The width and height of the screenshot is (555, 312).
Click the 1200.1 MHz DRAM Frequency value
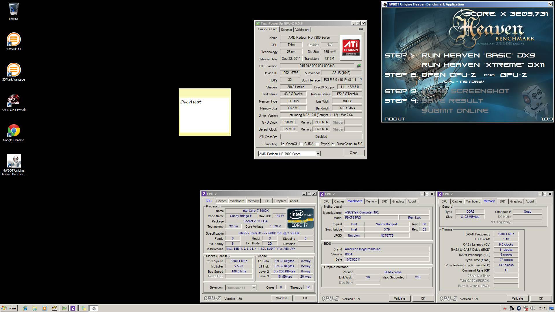coord(506,234)
